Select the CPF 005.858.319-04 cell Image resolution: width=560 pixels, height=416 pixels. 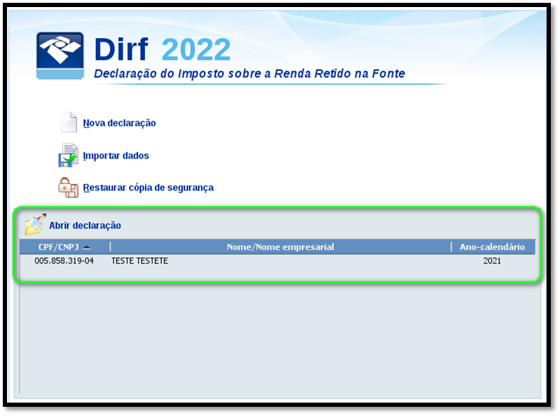coord(64,261)
